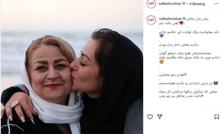This screenshot has width=223, height=134.
Task: Open the three-dot more options menu
Action: click(x=216, y=4)
